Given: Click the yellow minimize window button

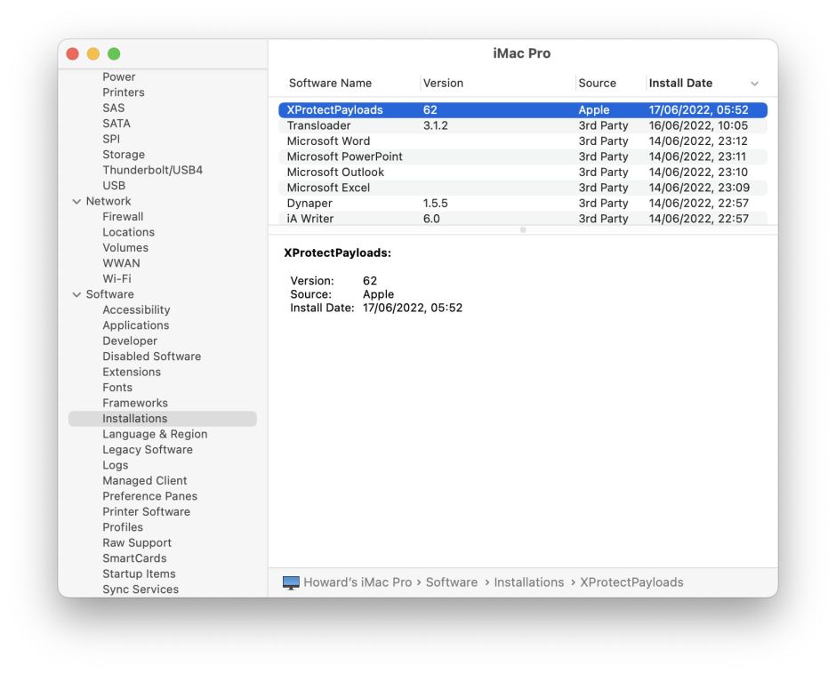Looking at the screenshot, I should pos(93,54).
